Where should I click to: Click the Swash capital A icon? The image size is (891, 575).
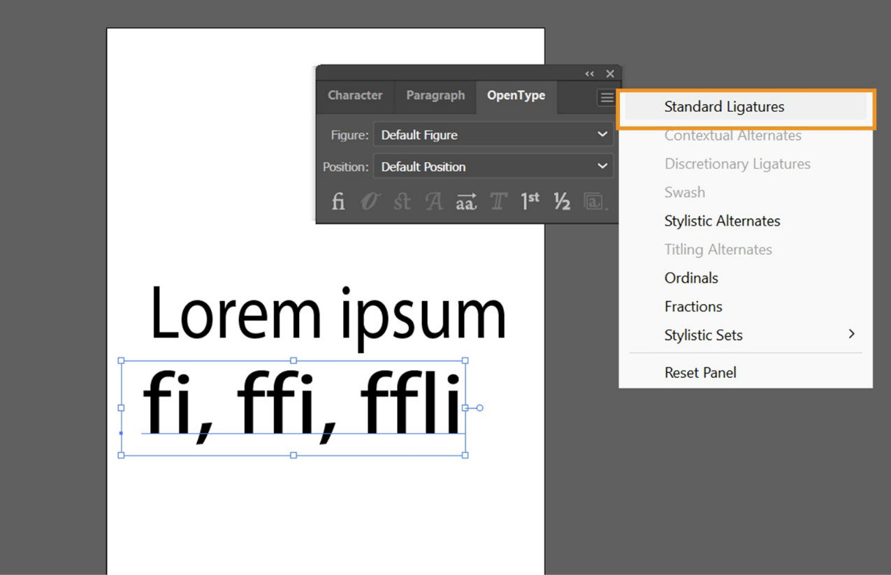tap(433, 202)
